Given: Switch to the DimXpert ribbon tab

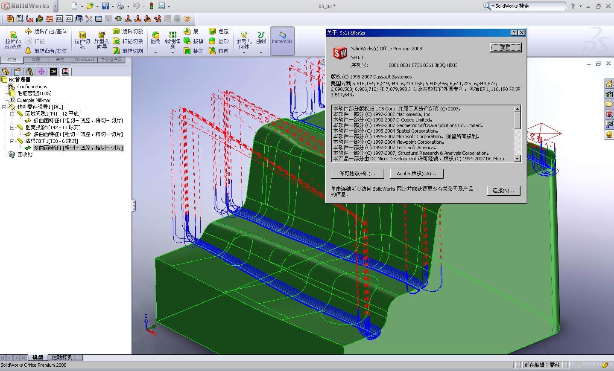Looking at the screenshot, I should pos(85,60).
